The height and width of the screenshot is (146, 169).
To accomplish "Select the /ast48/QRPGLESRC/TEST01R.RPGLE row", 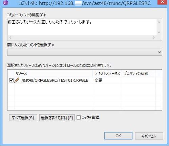I will tap(85, 80).
